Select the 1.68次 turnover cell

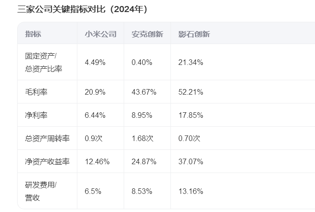tap(142, 138)
